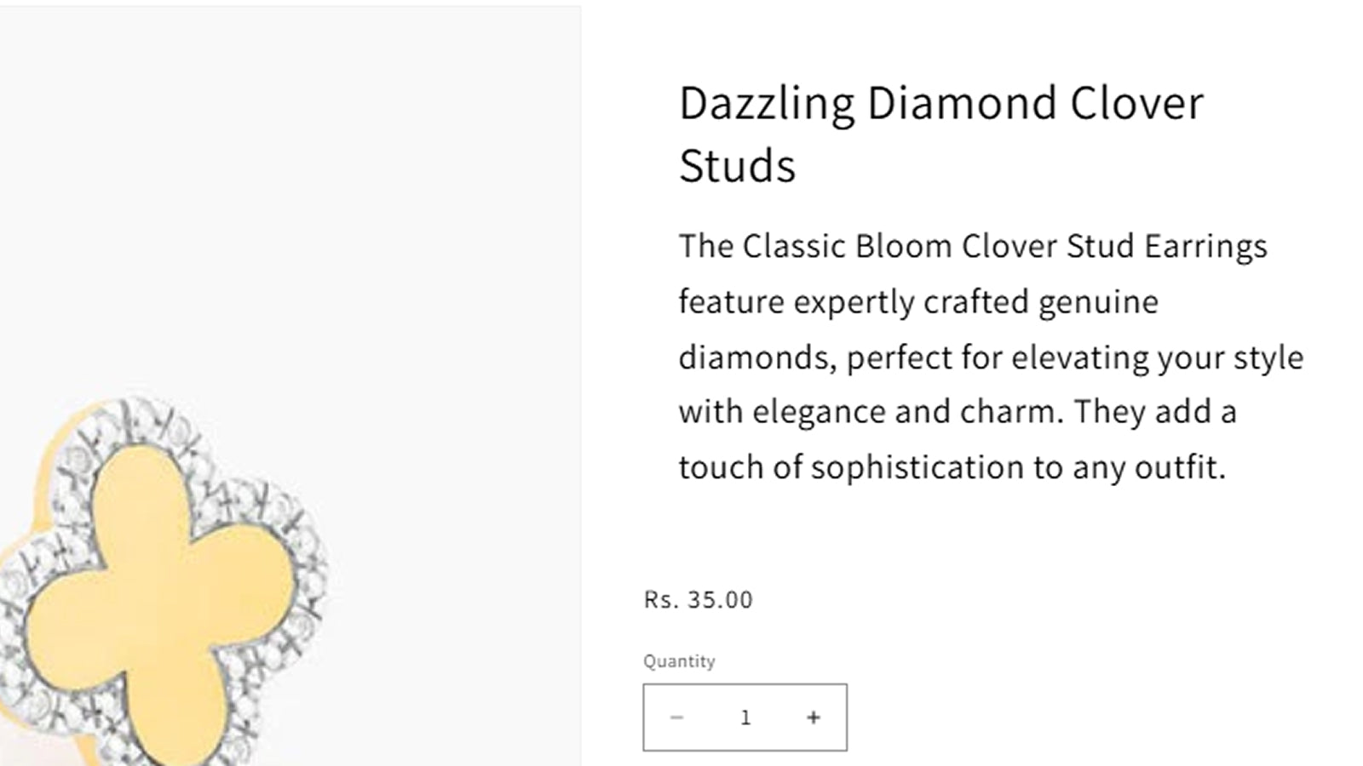Click the Quantity label above the stepper
Image resolution: width=1363 pixels, height=766 pixels.
point(679,660)
